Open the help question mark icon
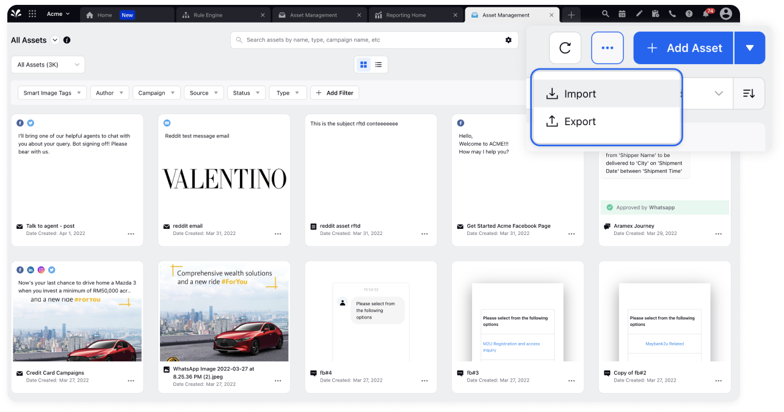Screen dimensions: 784x412 click(x=689, y=13)
